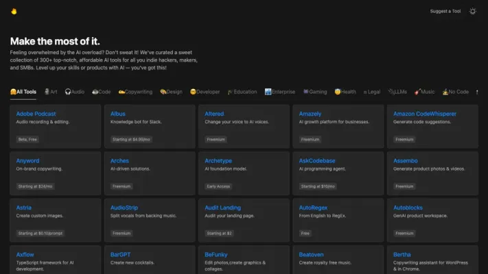Choose the Copywriting category icon
This screenshot has width=488, height=274.
click(x=121, y=92)
